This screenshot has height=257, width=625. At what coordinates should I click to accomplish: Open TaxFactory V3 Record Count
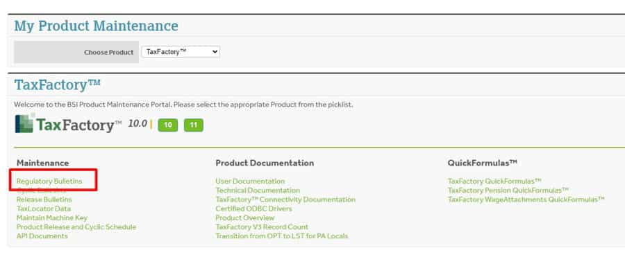pyautogui.click(x=262, y=227)
